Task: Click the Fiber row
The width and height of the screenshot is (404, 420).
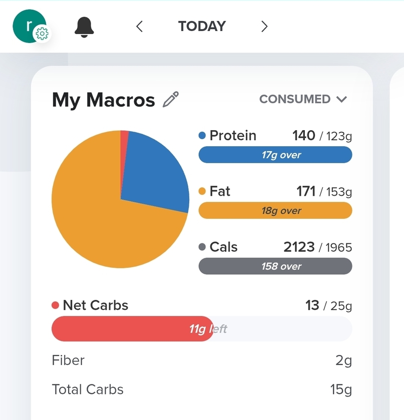Action: pyautogui.click(x=202, y=360)
